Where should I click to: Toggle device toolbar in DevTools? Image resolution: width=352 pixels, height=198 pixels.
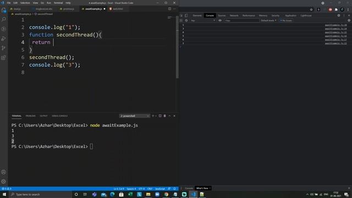[186, 15]
